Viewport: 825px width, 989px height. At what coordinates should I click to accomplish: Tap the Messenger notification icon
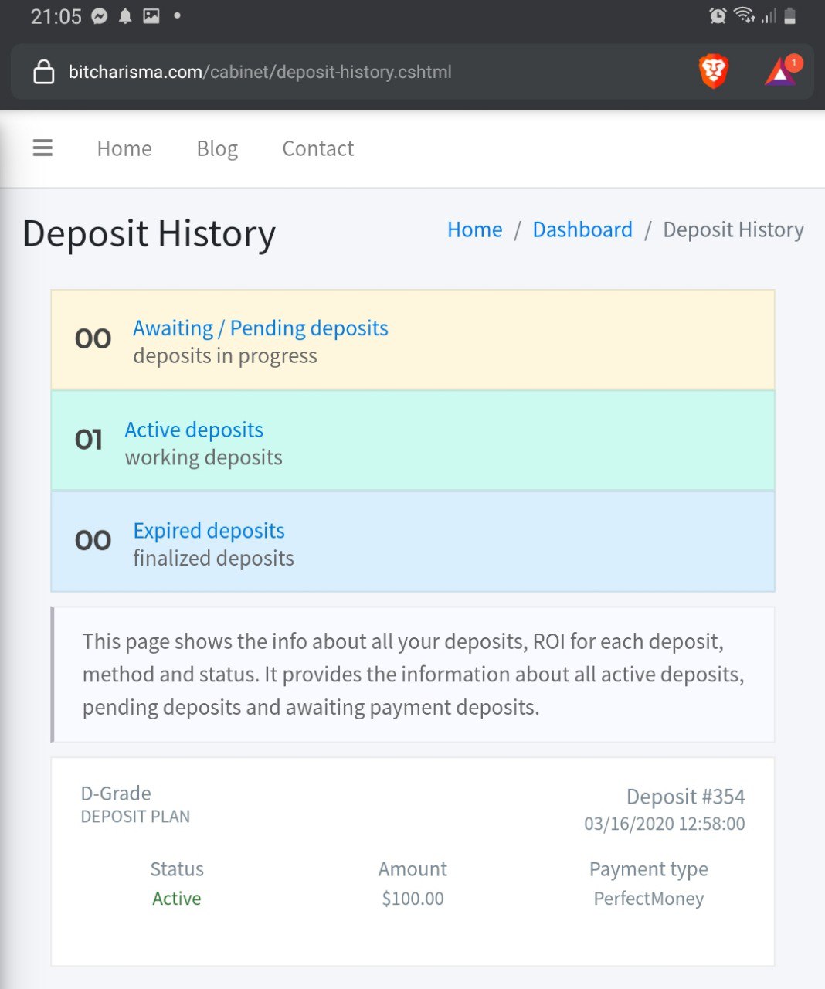click(100, 16)
